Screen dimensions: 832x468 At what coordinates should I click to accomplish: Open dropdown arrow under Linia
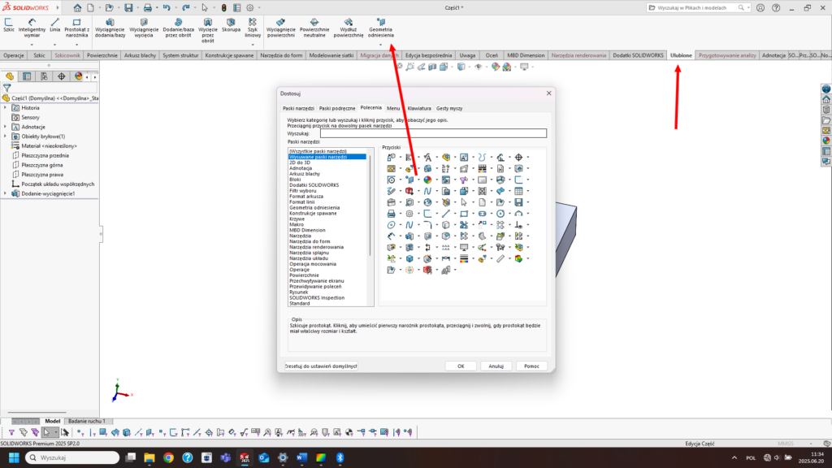[x=54, y=45]
